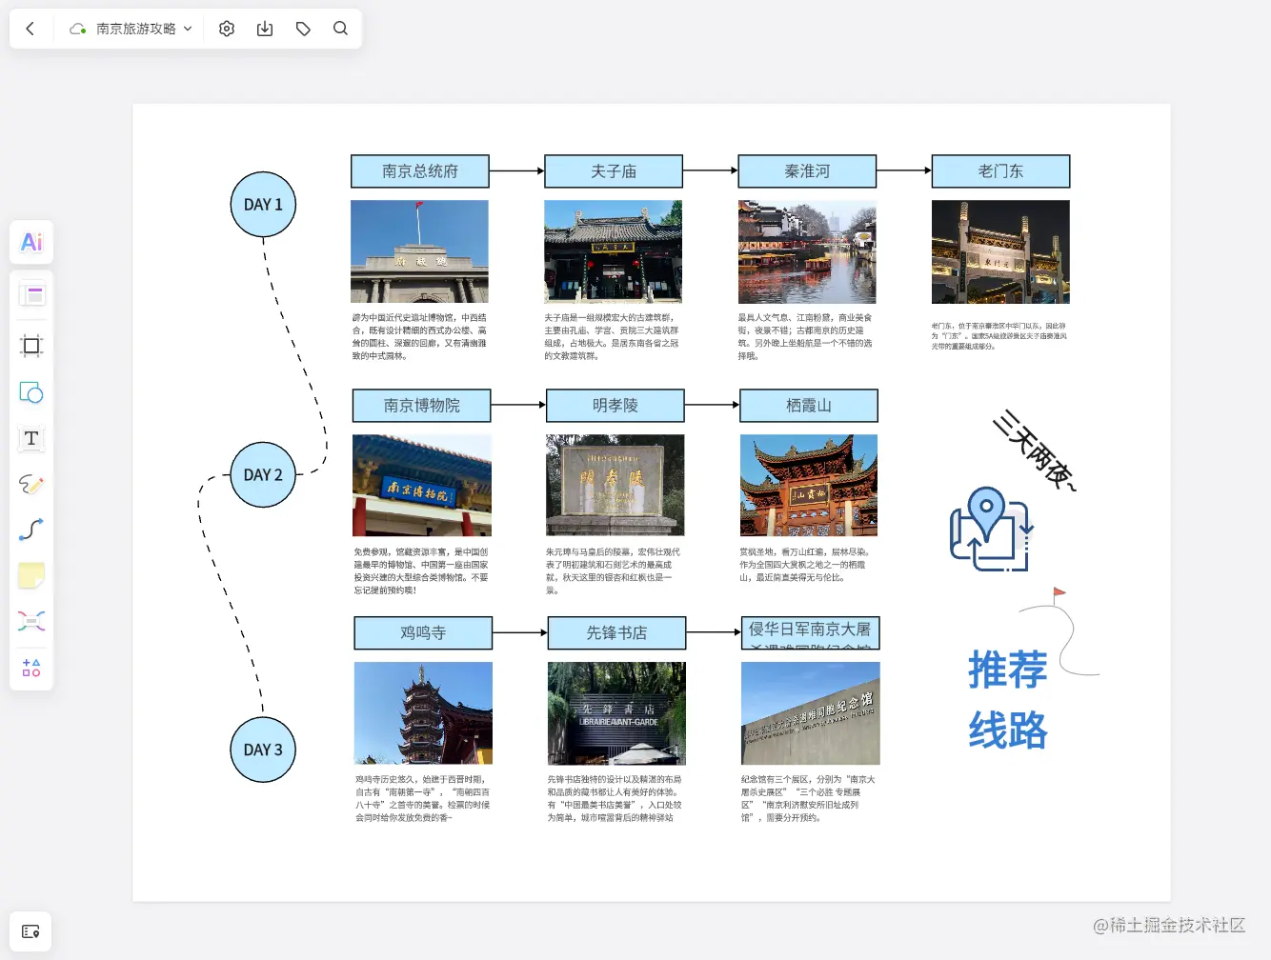Select the 三天两夜 rotated text
Screen dimensions: 1271x960
click(1035, 450)
